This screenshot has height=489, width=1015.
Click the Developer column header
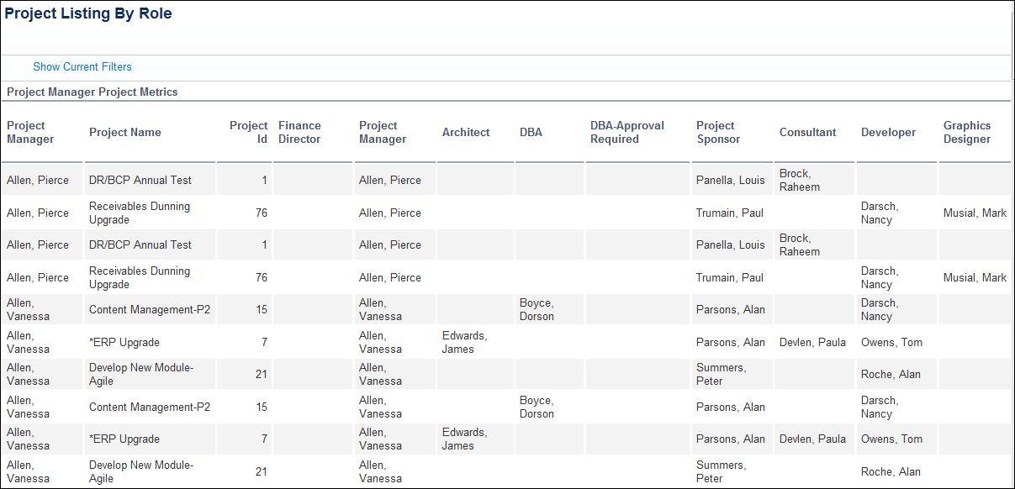point(888,133)
